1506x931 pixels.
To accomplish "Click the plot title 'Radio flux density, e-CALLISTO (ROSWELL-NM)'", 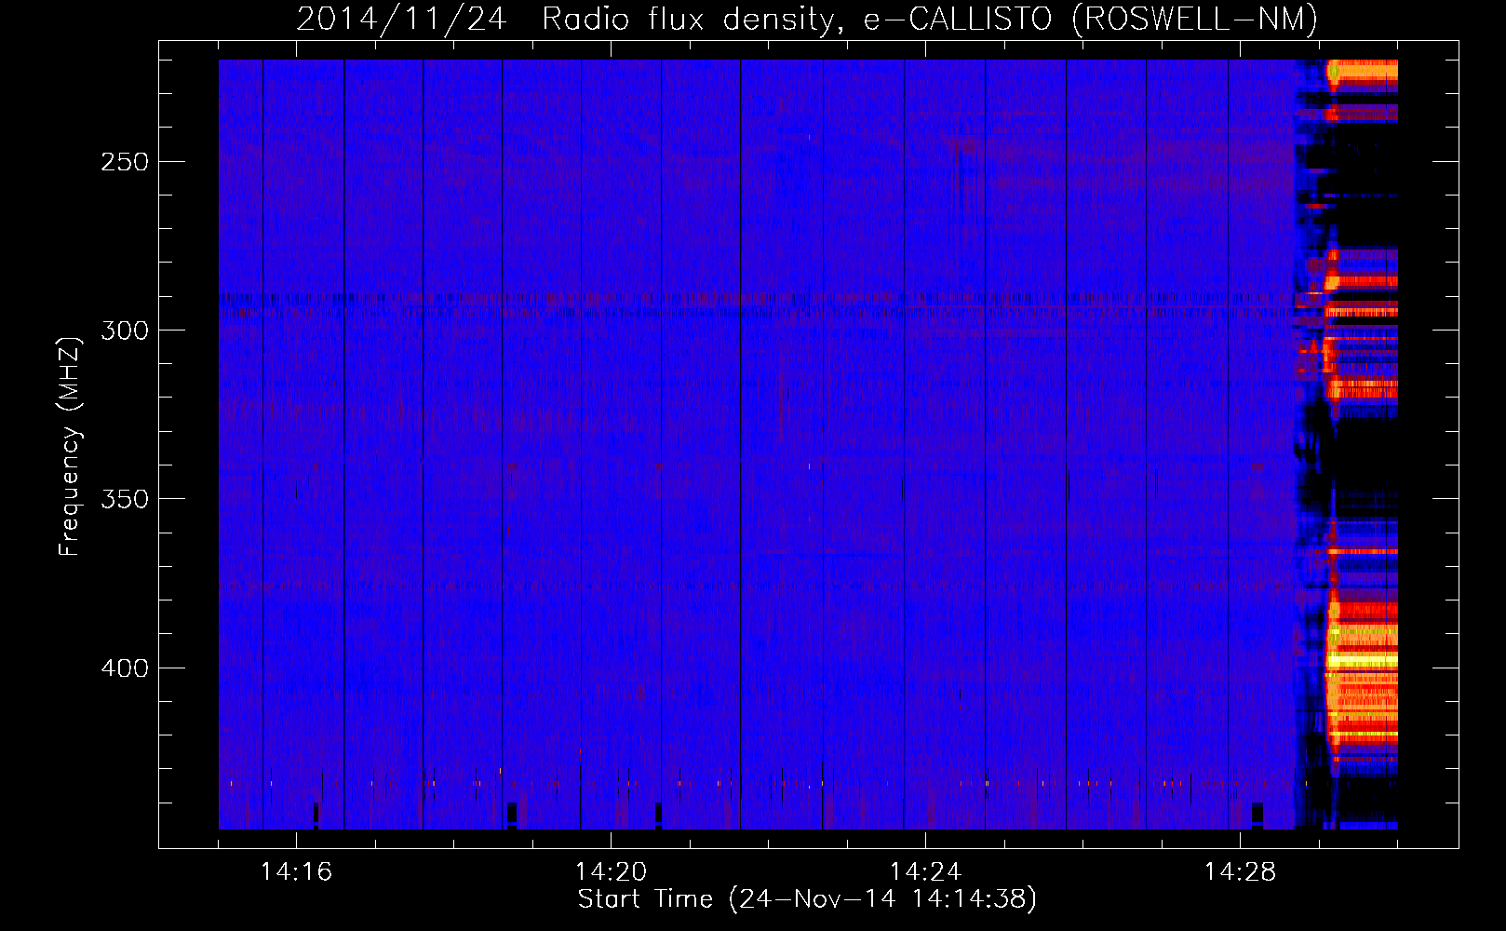I will (x=929, y=19).
